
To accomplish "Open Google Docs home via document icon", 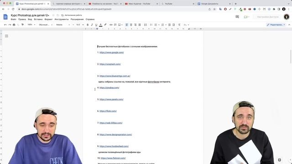I will [x=5, y=17].
